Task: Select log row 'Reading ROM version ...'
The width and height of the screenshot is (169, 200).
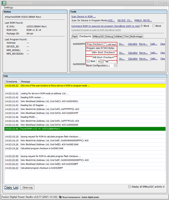Action: point(85,97)
